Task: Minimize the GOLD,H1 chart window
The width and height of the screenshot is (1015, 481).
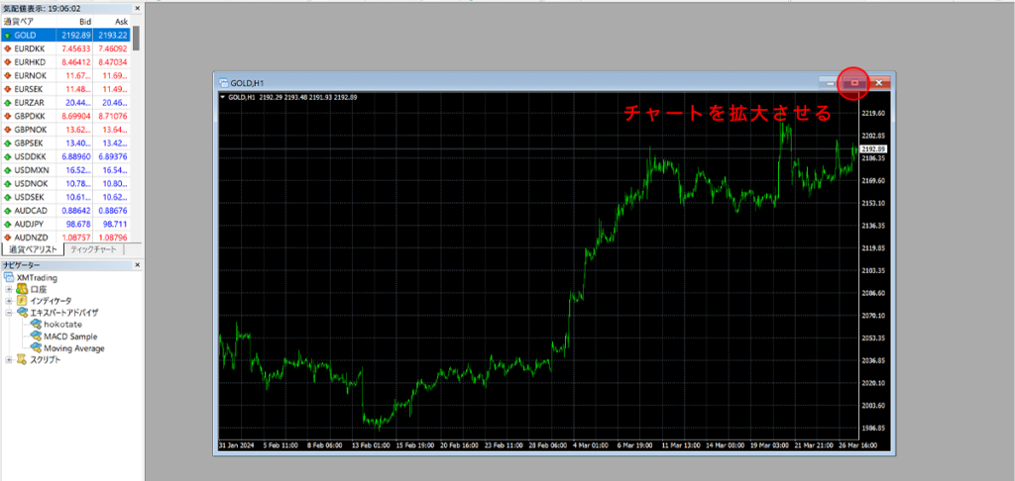Action: [831, 83]
